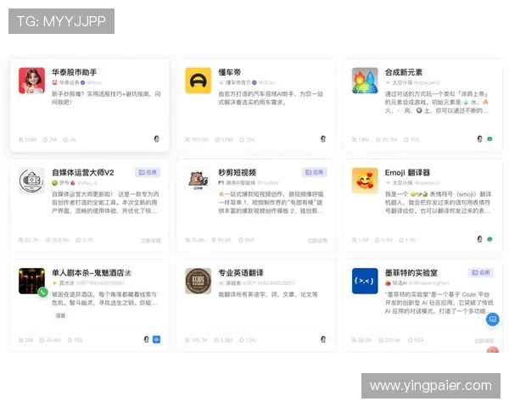The image size is (509, 407).
Task: Click the views count icon on 懂车帝 card
Action: click(x=218, y=140)
